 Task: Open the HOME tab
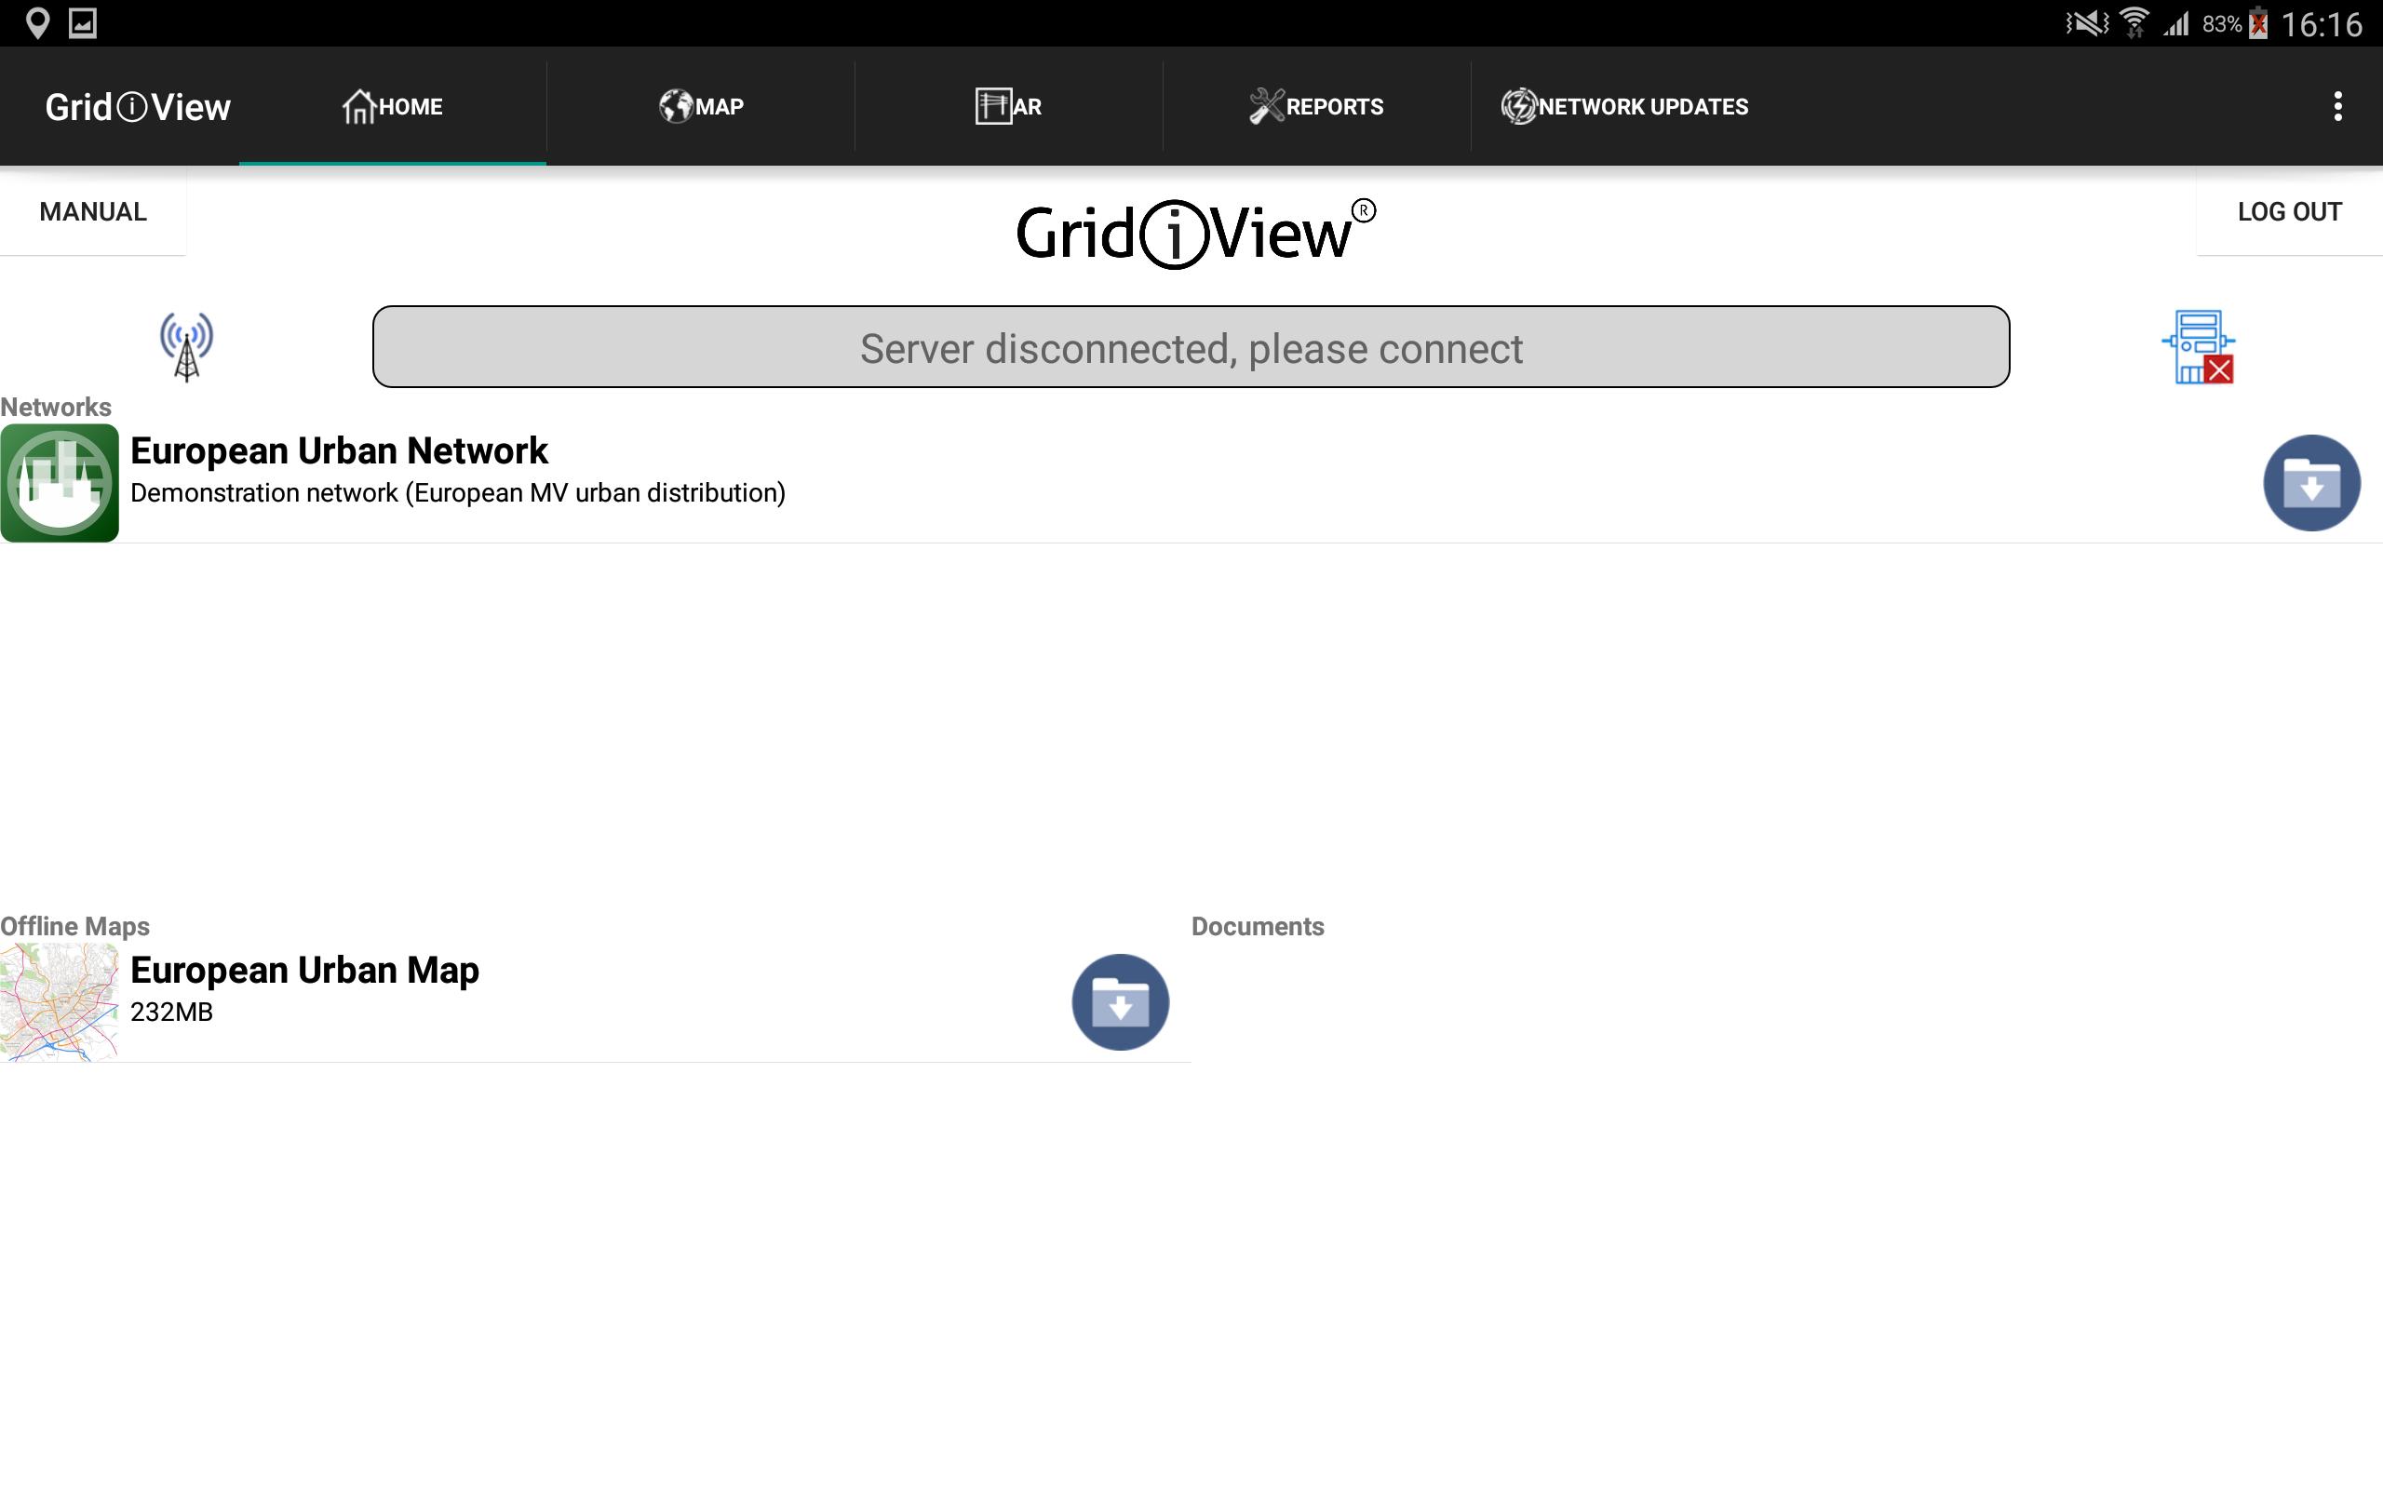click(392, 106)
